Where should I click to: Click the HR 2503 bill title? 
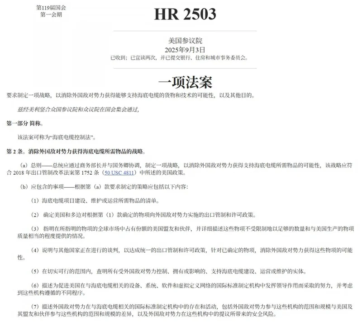(185, 14)
